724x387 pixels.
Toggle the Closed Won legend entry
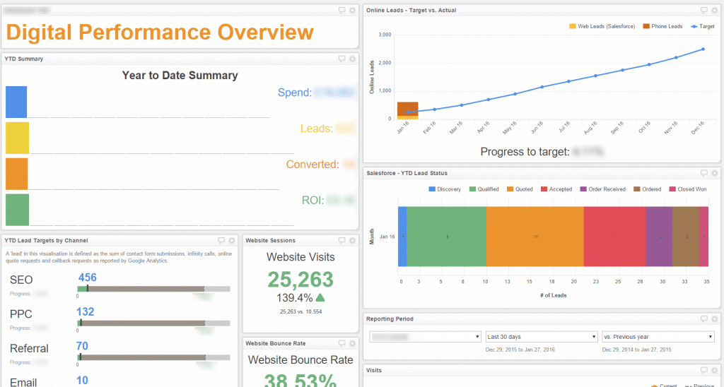click(x=688, y=189)
